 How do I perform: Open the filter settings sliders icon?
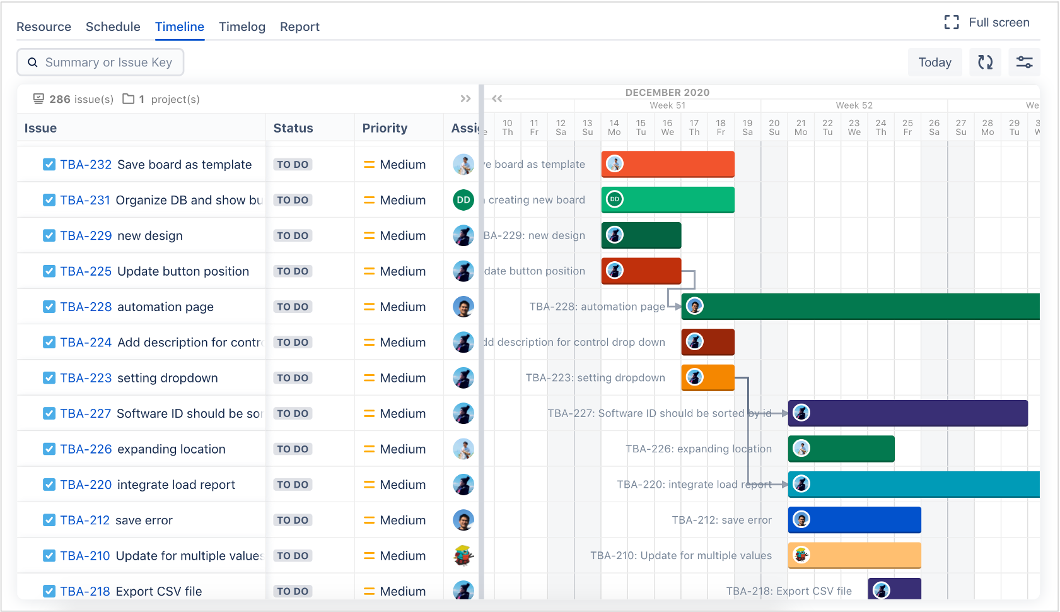click(x=1024, y=62)
